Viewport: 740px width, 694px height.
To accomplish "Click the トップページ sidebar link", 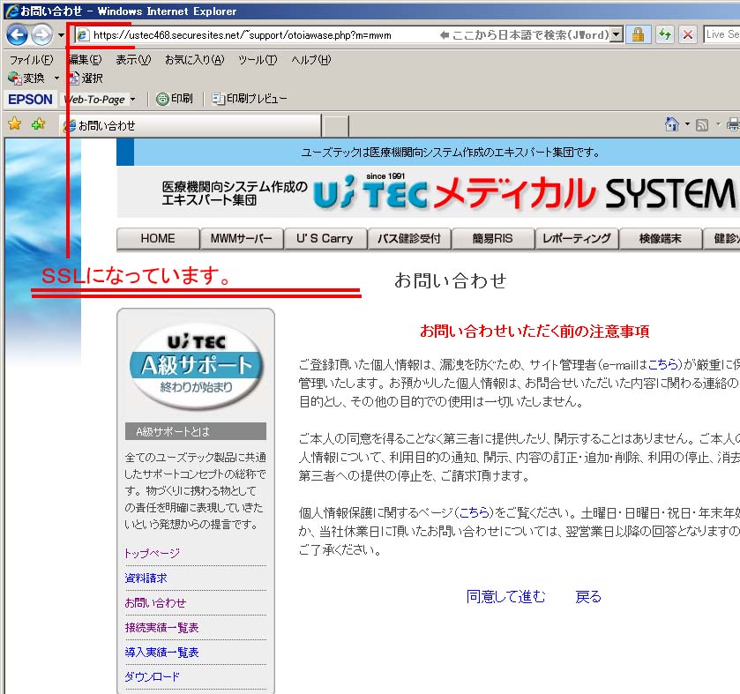I will click(x=152, y=553).
